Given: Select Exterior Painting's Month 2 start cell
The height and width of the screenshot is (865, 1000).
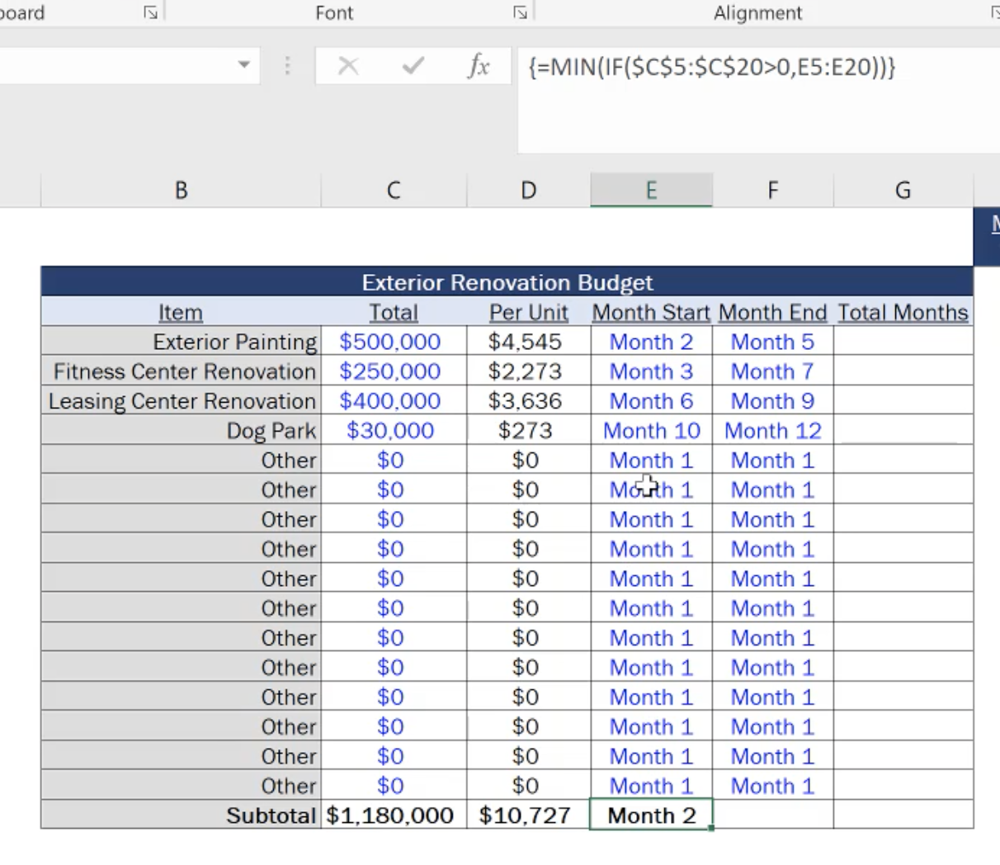Looking at the screenshot, I should coord(651,342).
